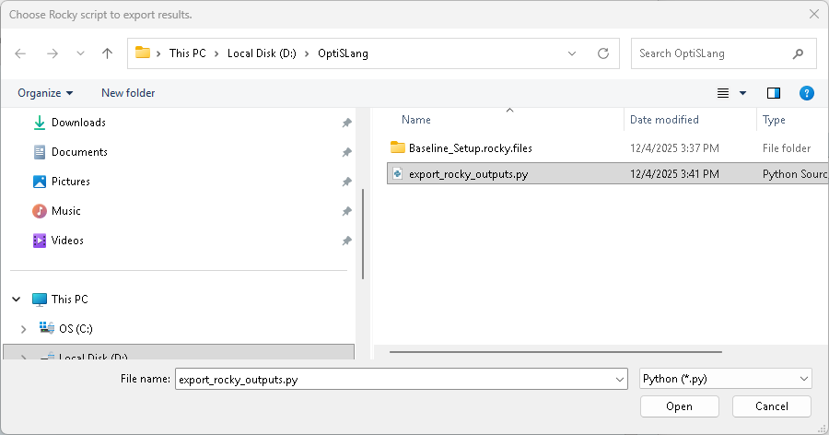
Task: Open the Organize menu
Action: (45, 93)
